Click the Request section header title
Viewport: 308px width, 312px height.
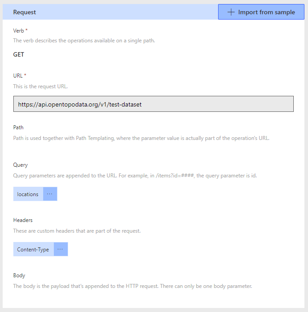pyautogui.click(x=25, y=12)
